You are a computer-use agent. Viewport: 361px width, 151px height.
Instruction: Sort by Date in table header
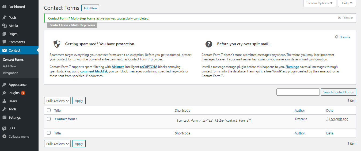330,110
